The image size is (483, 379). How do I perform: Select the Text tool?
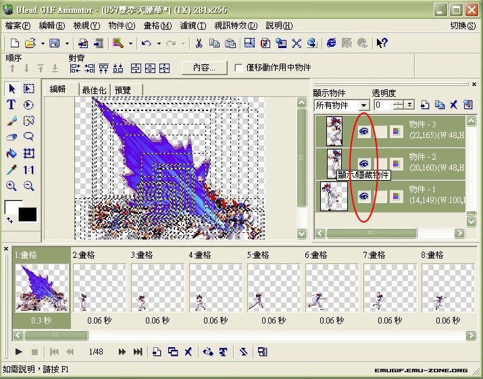[x=11, y=105]
